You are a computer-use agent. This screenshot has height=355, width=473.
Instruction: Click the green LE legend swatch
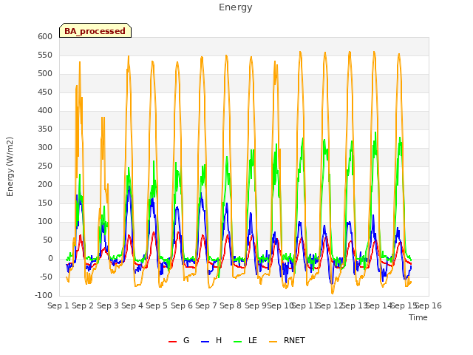(x=238, y=342)
